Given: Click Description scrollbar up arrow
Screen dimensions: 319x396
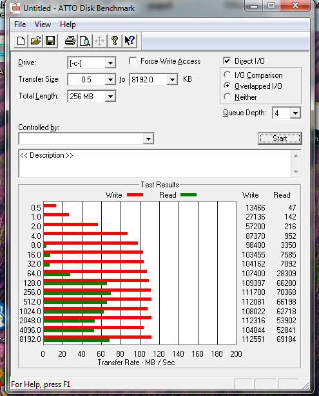Looking at the screenshot, I should (296, 156).
